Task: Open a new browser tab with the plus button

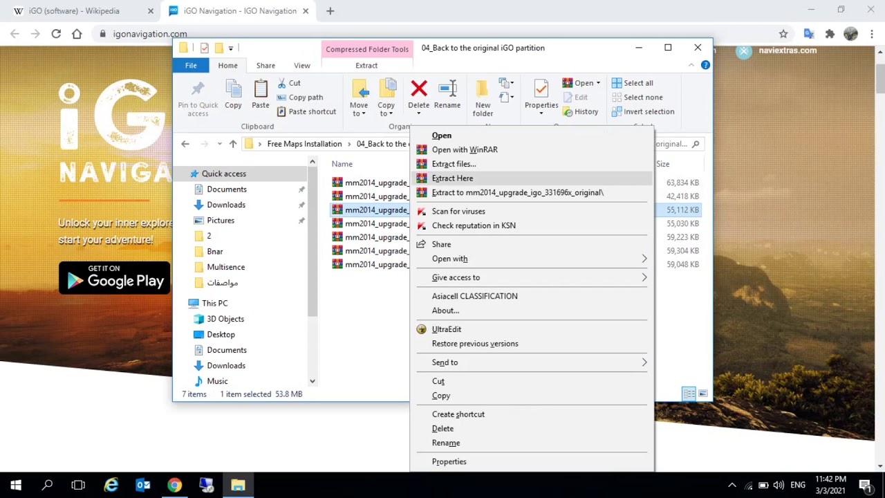Action: click(330, 11)
